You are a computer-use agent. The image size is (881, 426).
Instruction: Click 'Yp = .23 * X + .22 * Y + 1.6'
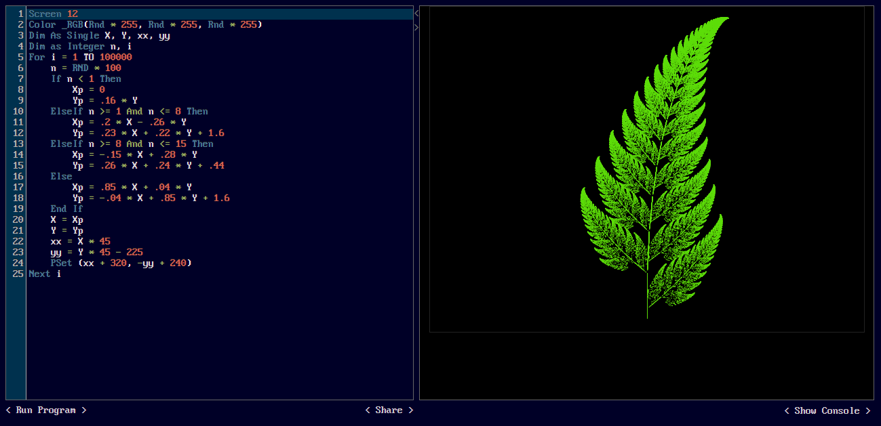[x=148, y=133]
